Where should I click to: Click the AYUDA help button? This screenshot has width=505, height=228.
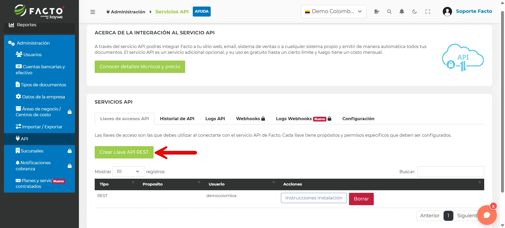click(201, 12)
